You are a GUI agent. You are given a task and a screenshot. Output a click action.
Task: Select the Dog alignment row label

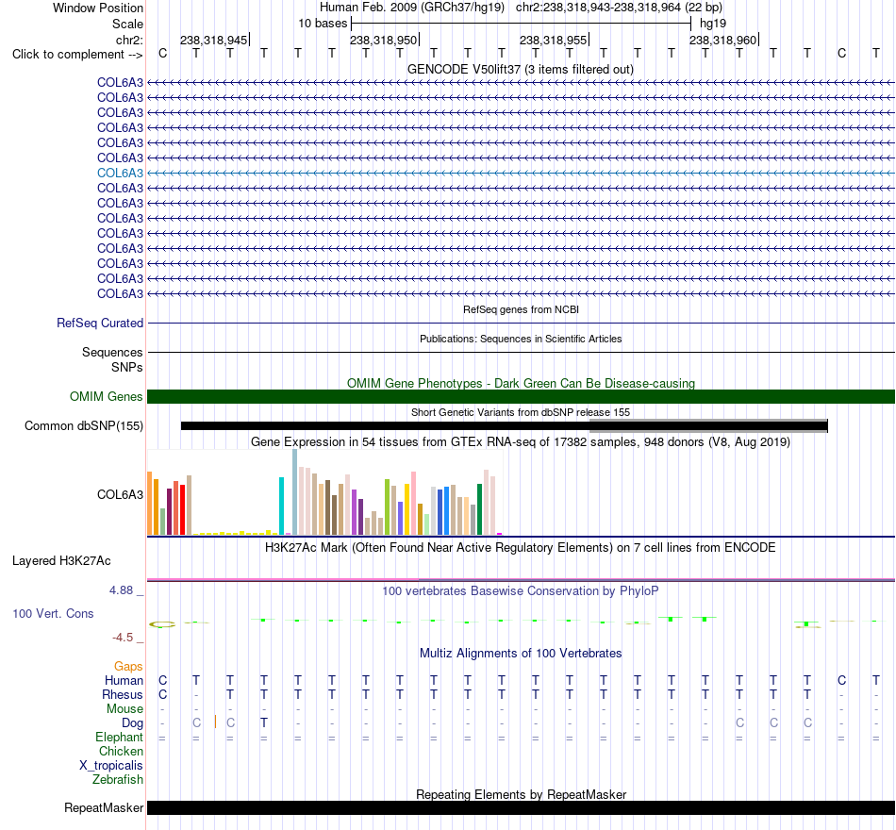[133, 723]
